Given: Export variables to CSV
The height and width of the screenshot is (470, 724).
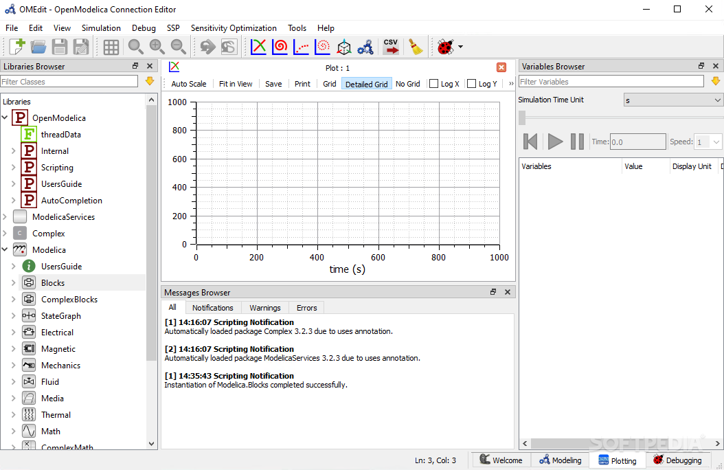Looking at the screenshot, I should [x=391, y=47].
